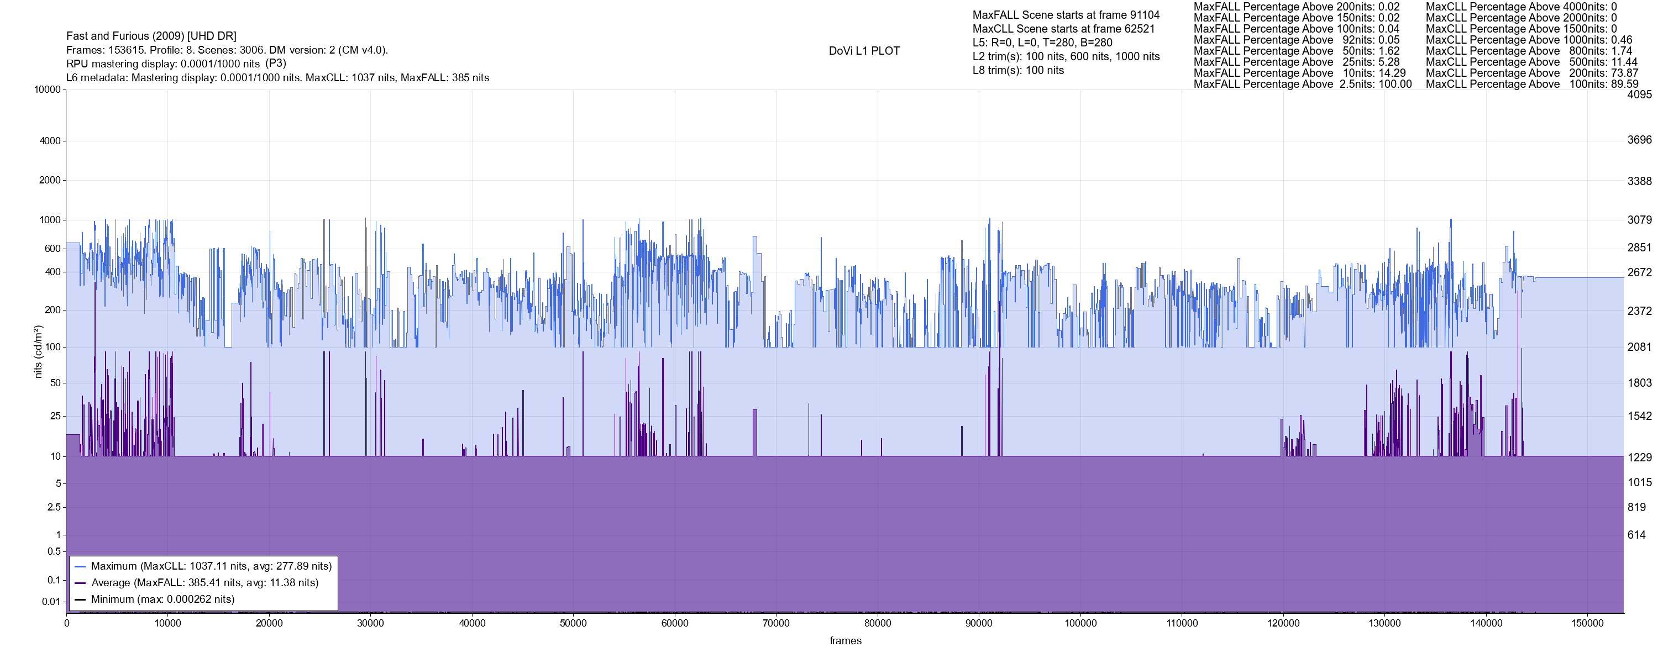
Task: Click the L2 trim(s) info line
Action: pos(1066,57)
